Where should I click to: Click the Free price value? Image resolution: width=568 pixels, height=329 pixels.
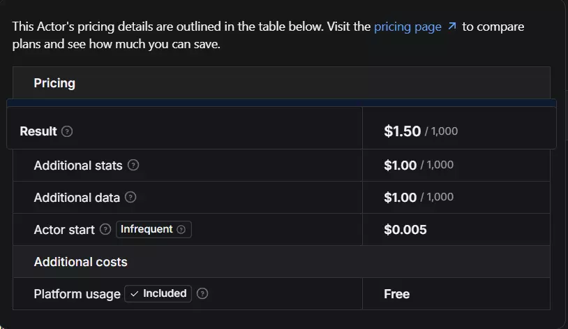coord(396,294)
